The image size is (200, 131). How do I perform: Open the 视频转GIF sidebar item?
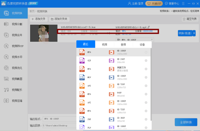[14, 46]
